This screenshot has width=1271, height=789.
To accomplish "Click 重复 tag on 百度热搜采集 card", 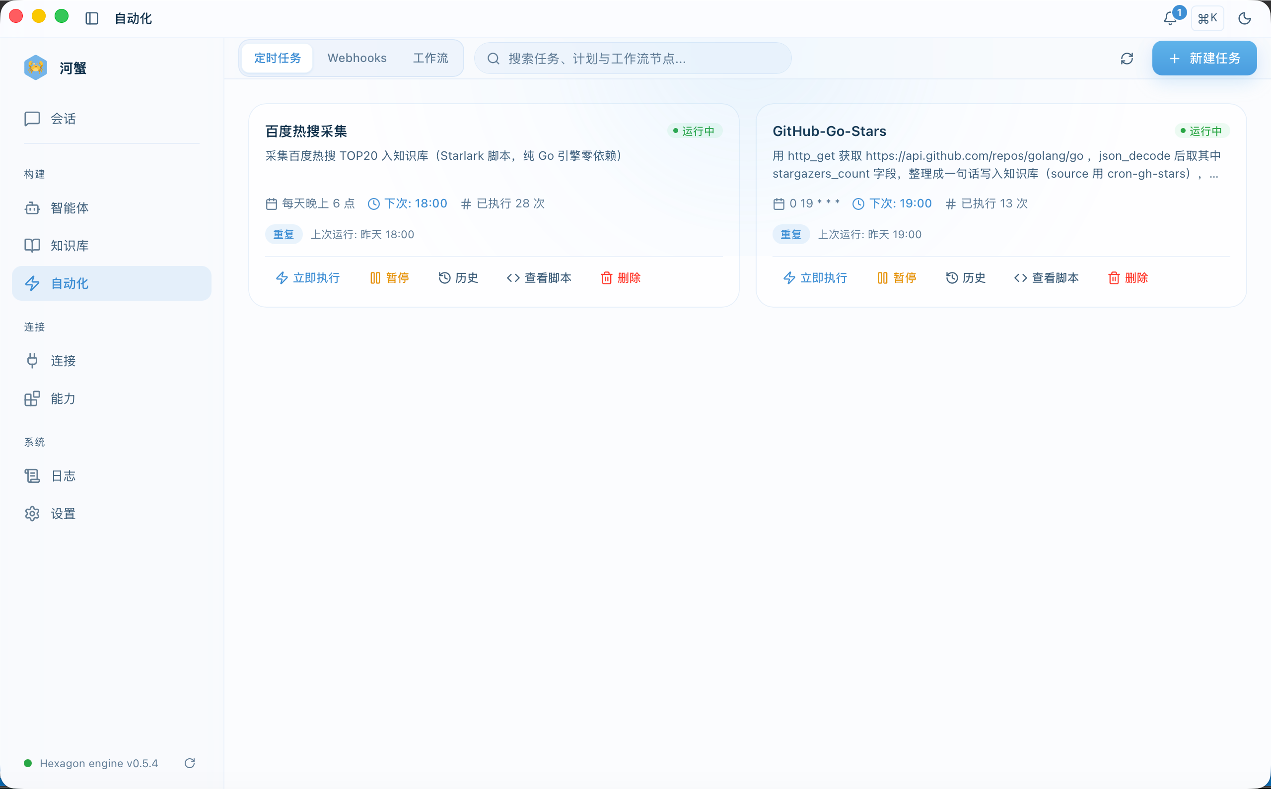I will click(283, 234).
